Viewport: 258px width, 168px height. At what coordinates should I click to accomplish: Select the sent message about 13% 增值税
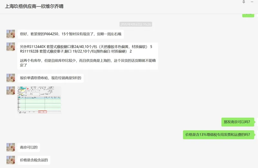(x=219, y=135)
